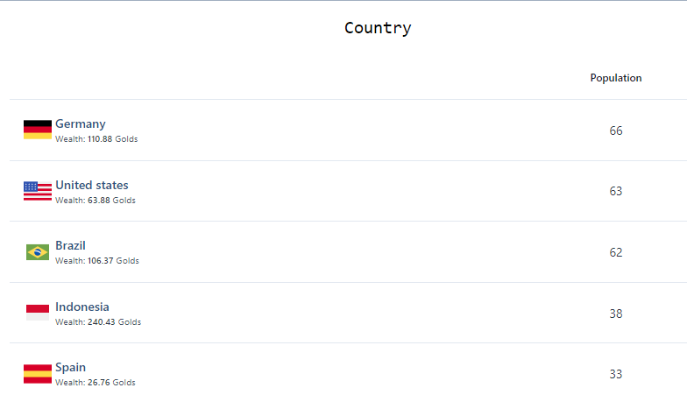Select Germany's population value 66
This screenshot has width=687, height=409.
[x=616, y=130]
